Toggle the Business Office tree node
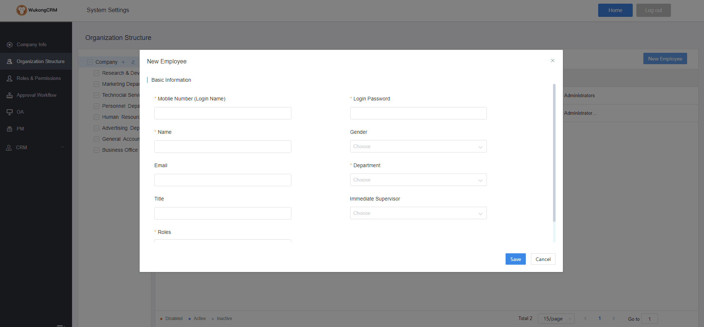 [96, 150]
